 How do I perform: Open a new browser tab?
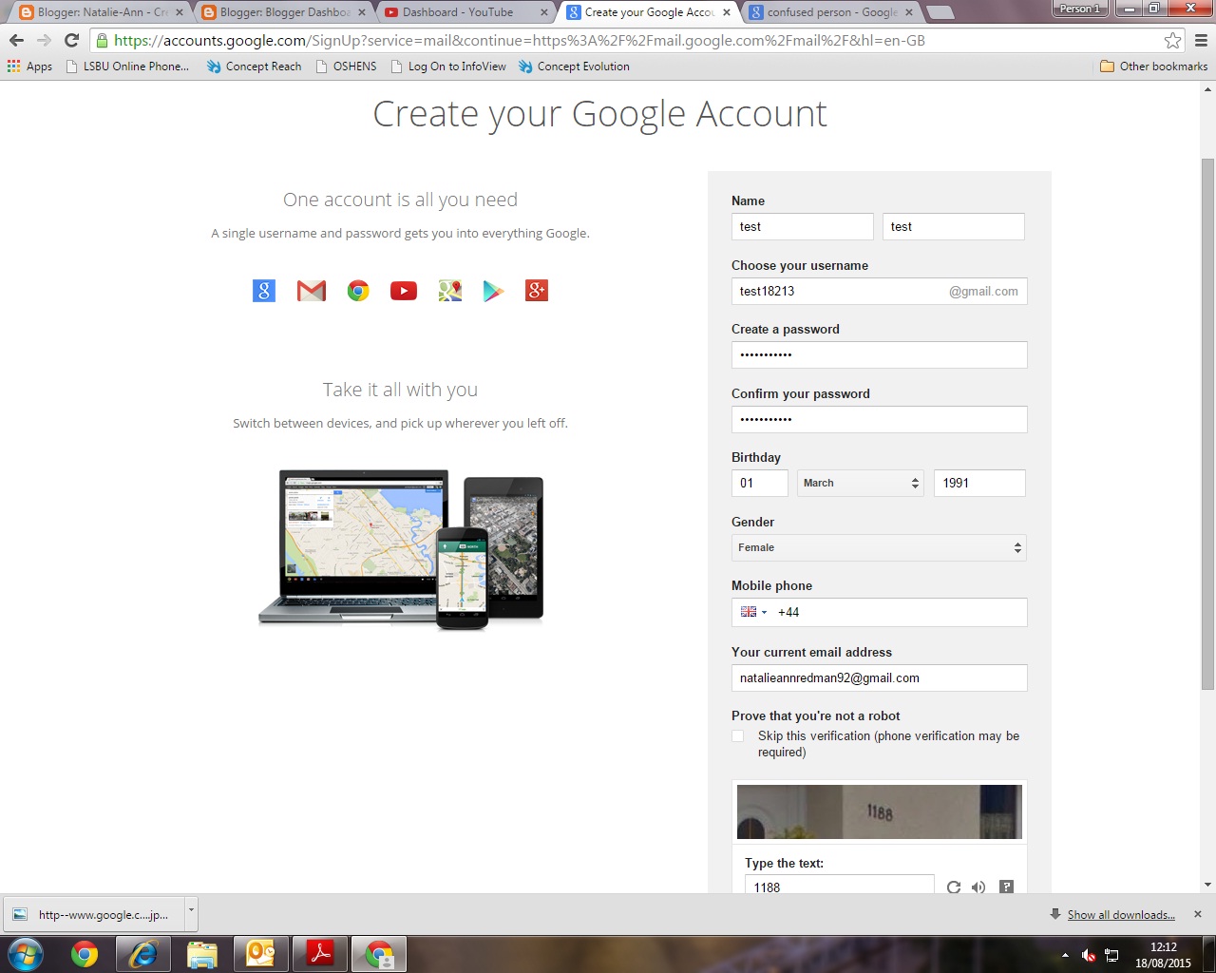[x=940, y=12]
